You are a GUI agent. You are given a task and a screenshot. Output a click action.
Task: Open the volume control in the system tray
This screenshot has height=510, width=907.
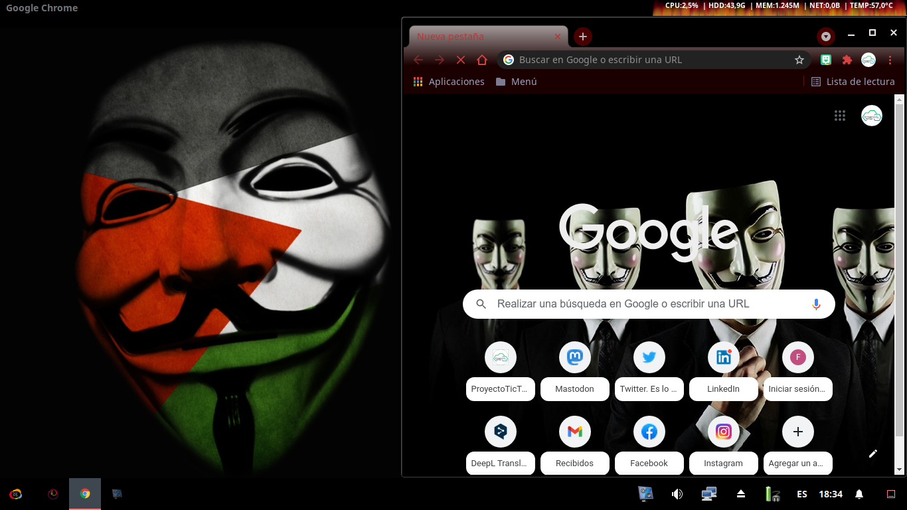[677, 494]
